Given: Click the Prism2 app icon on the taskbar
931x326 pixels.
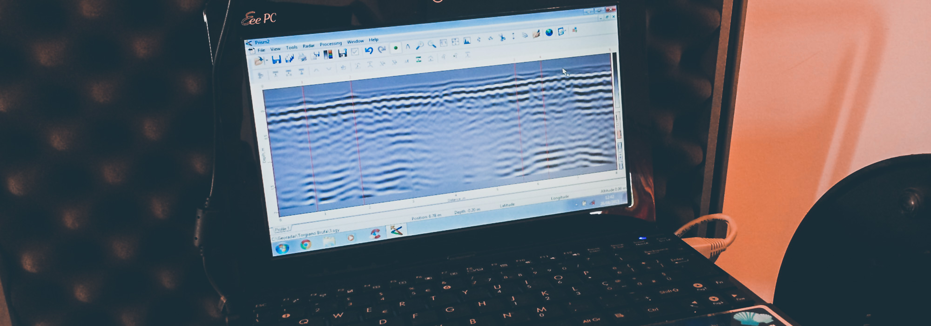Looking at the screenshot, I should click(x=396, y=231).
